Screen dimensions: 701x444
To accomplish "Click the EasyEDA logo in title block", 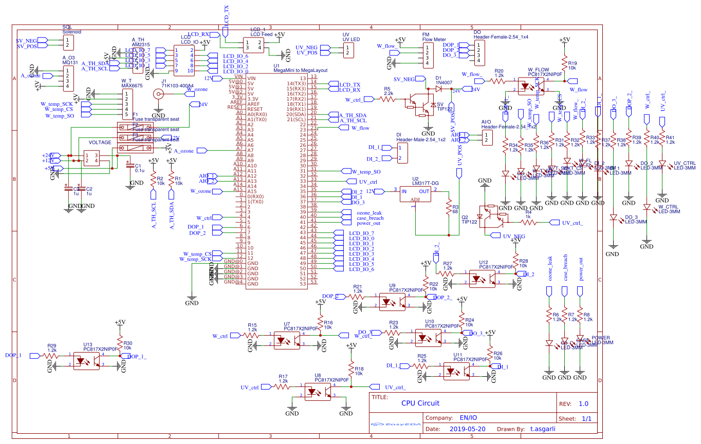I will [x=395, y=424].
